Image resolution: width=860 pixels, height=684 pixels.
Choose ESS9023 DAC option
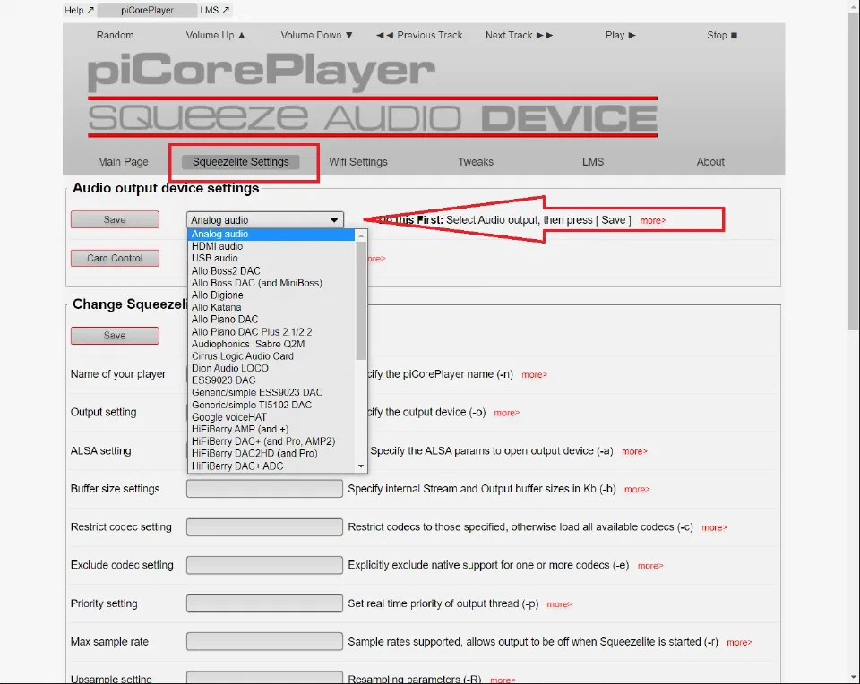pyautogui.click(x=271, y=380)
